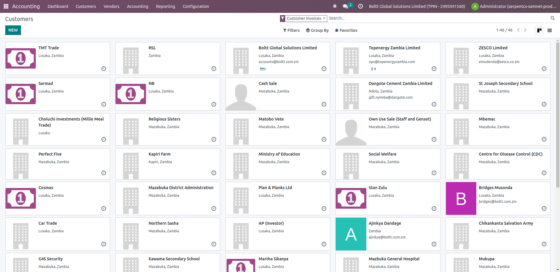Open activity clock on Topenergy Zambia card

click(434, 69)
